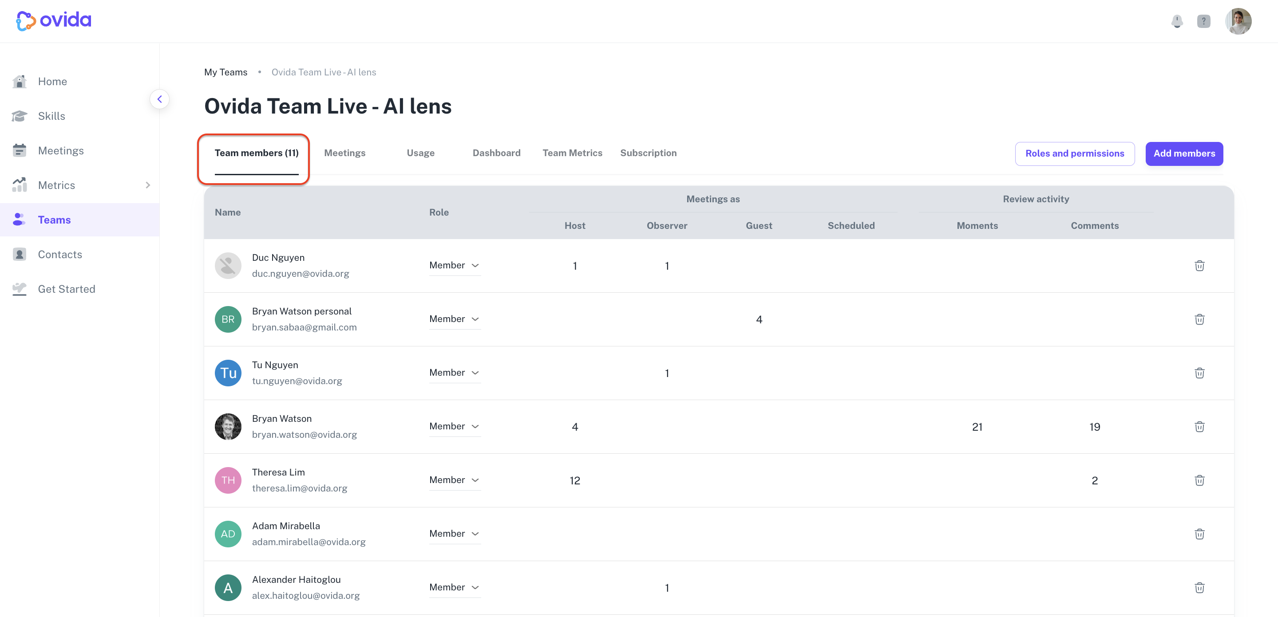Open the user profile avatar
The image size is (1278, 617).
tap(1238, 21)
